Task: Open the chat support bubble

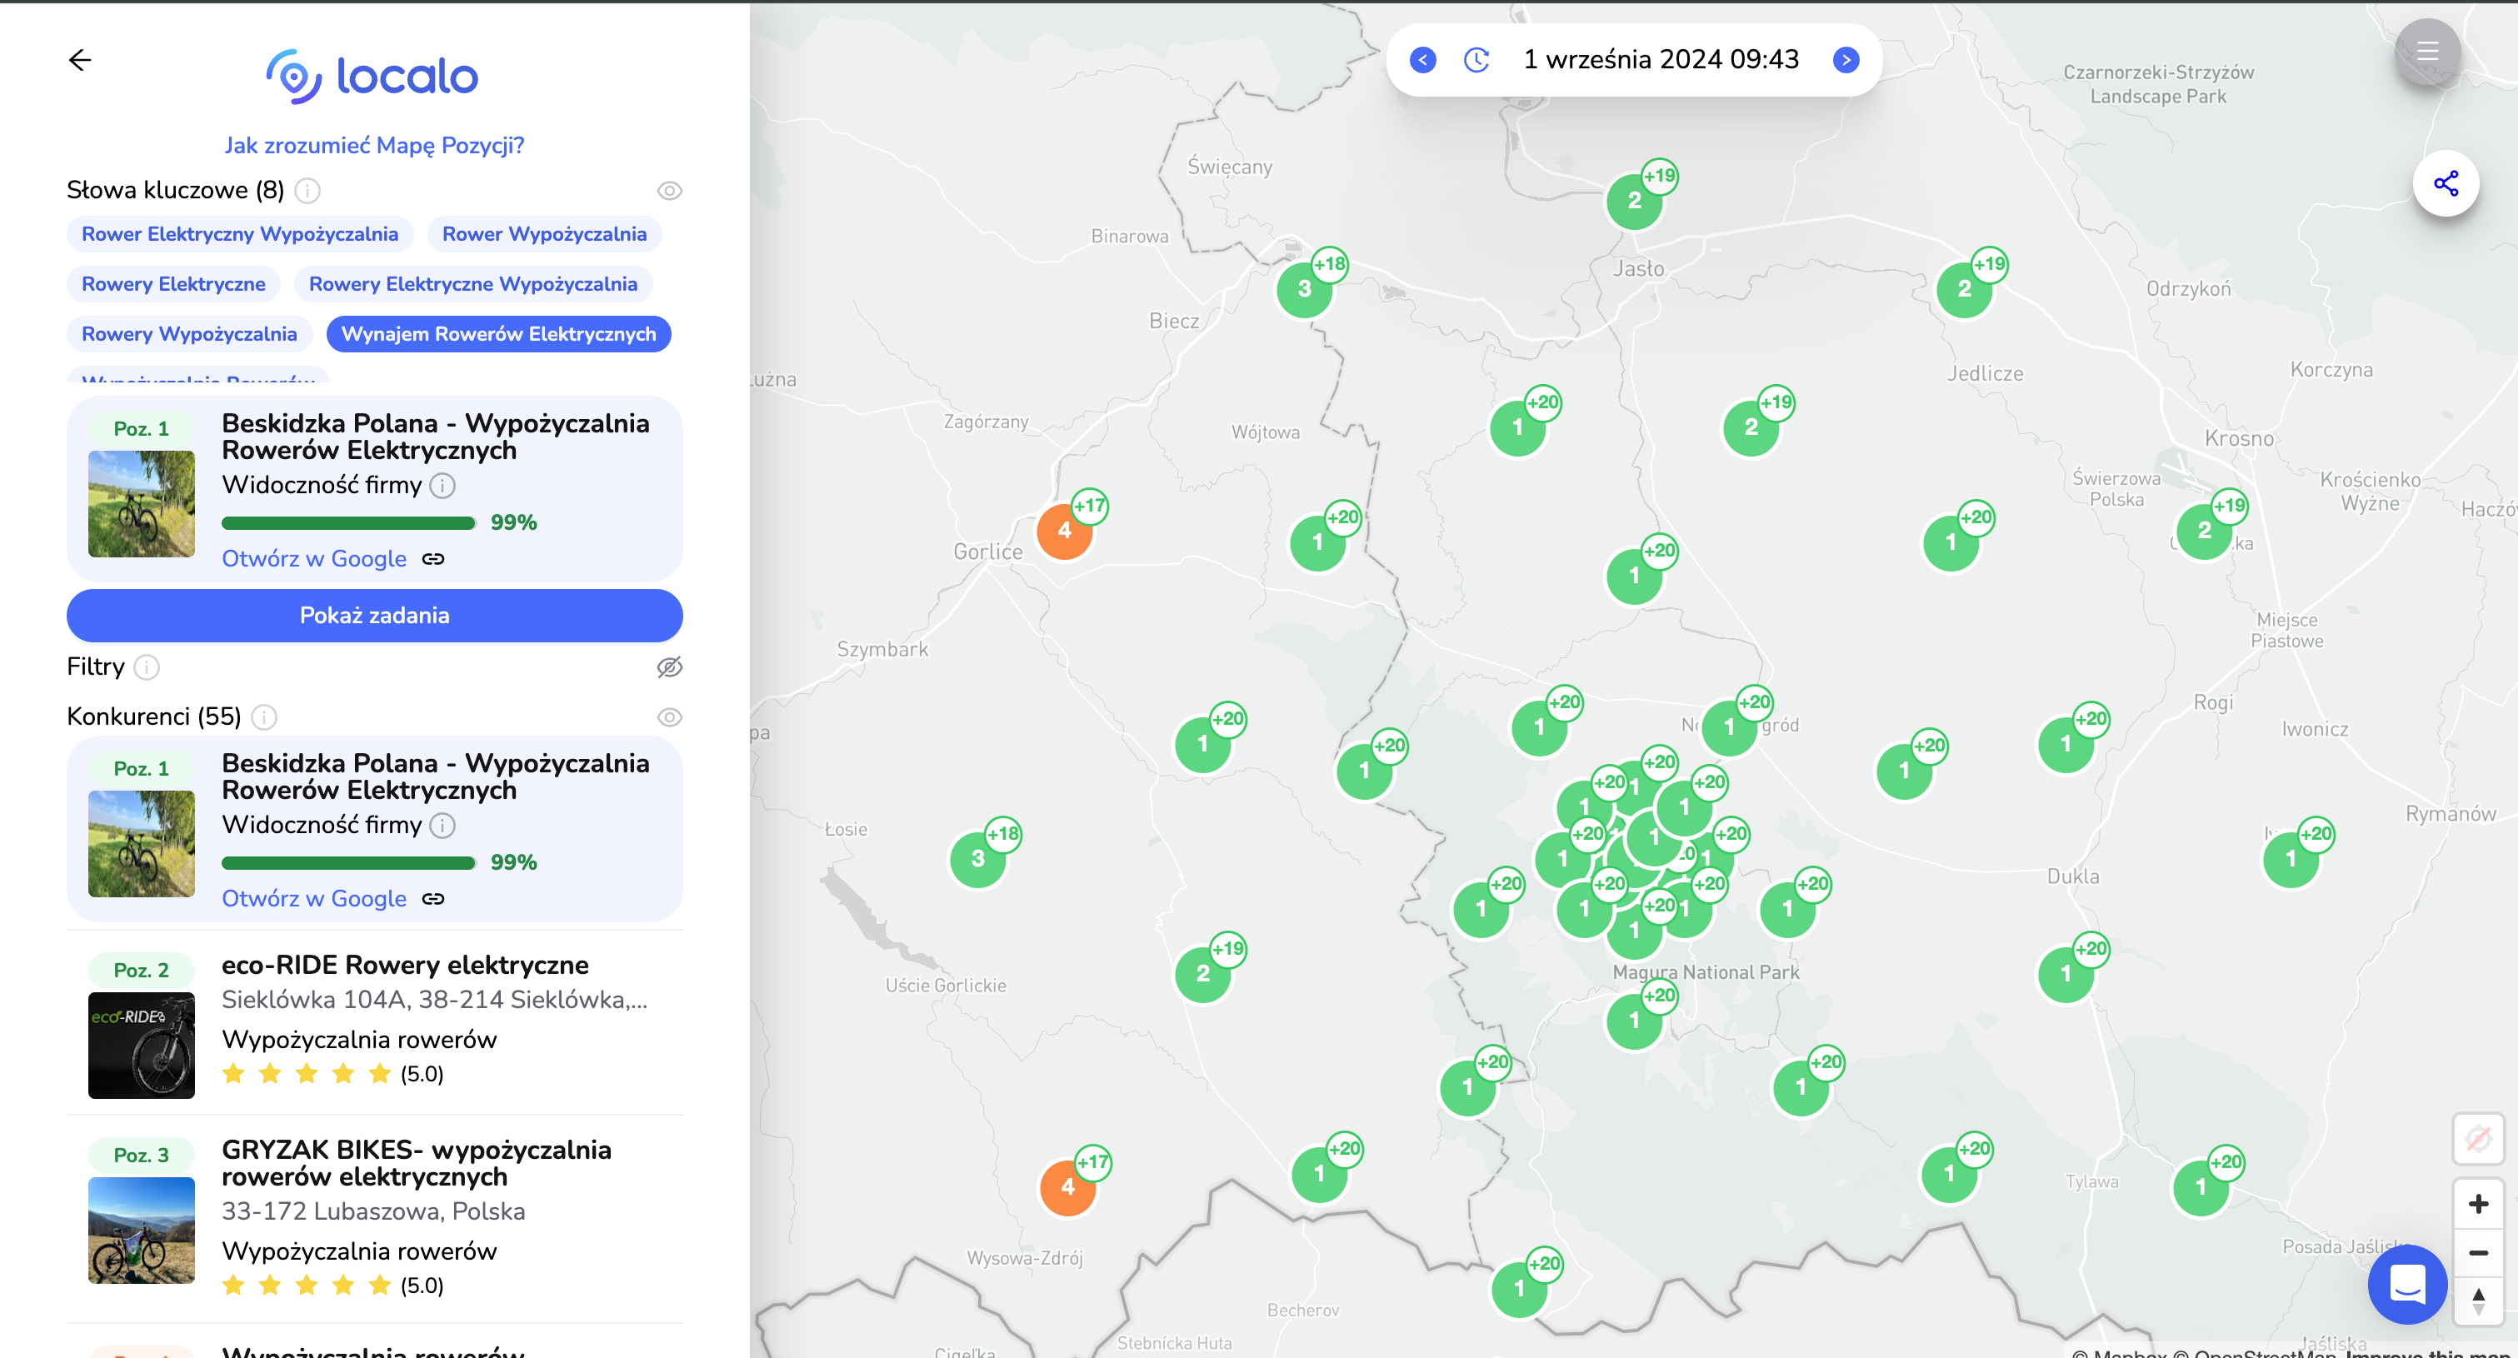Action: coord(2407,1285)
